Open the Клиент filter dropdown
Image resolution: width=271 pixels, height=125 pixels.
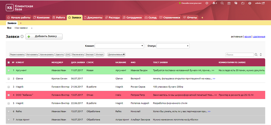(x=119, y=46)
